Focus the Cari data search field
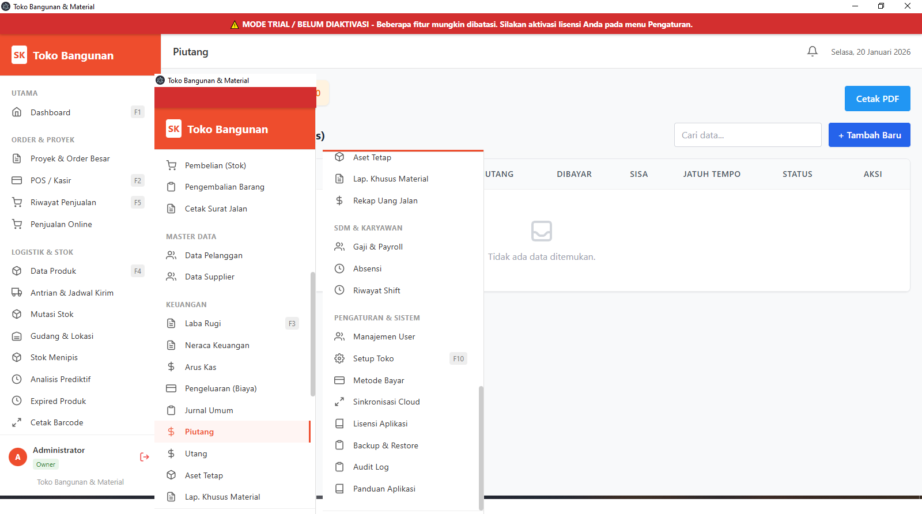The image size is (922, 514). point(747,135)
